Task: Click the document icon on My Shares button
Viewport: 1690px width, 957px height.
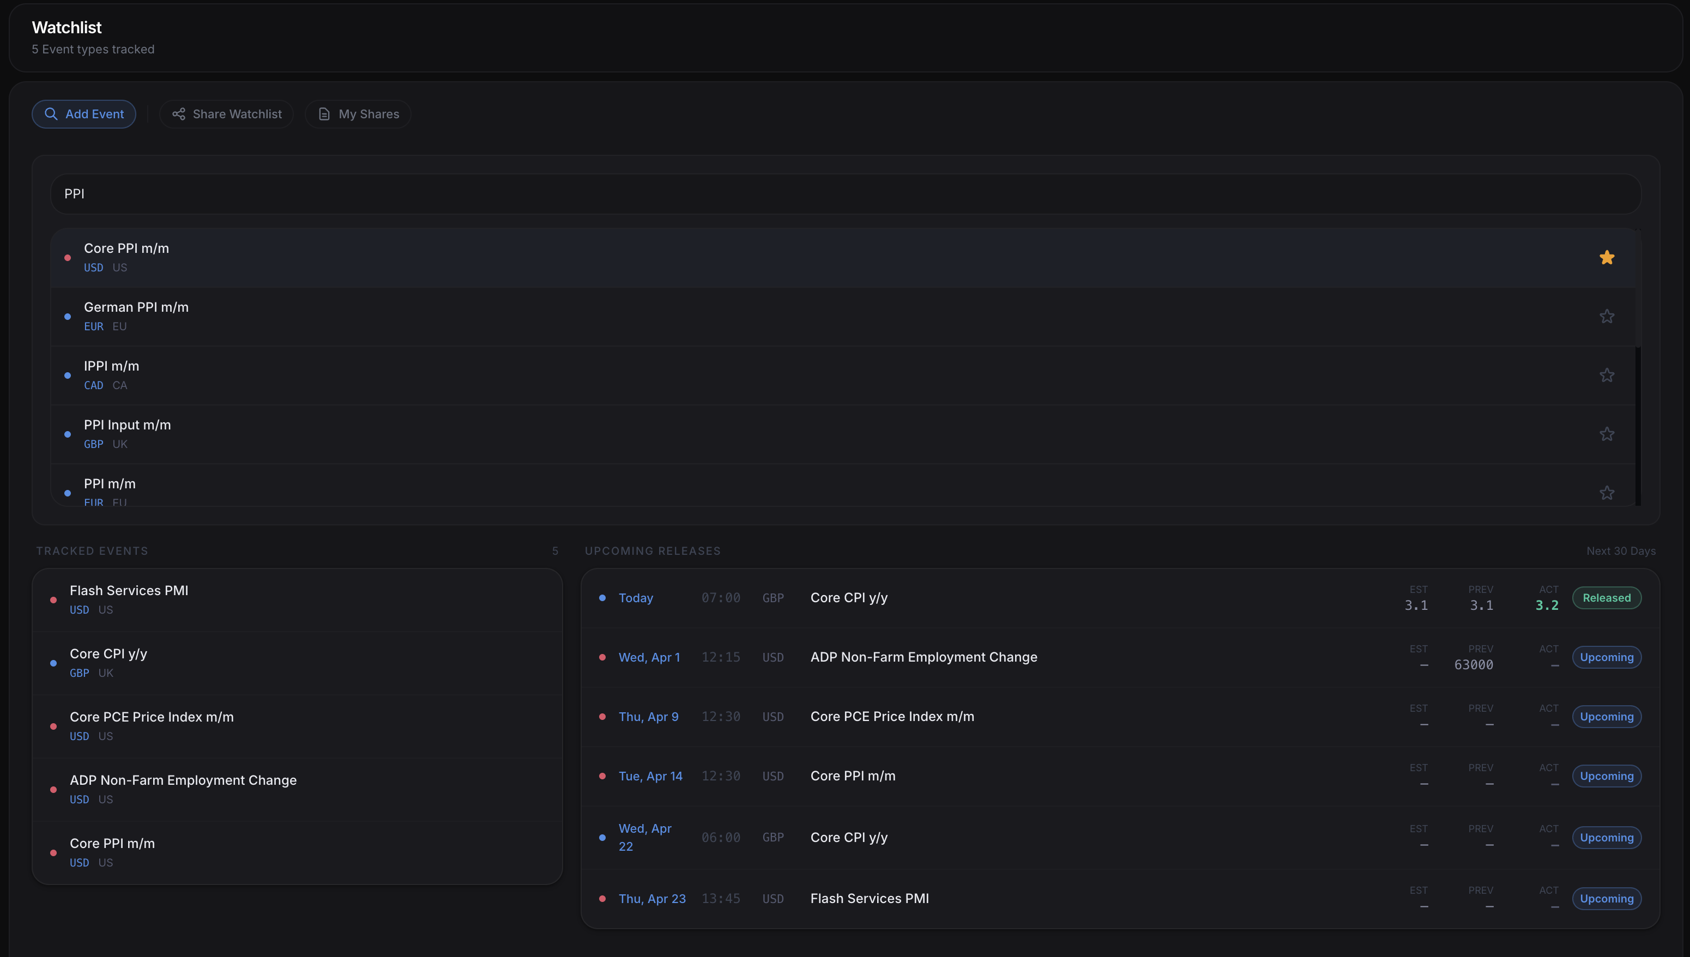Action: point(324,114)
